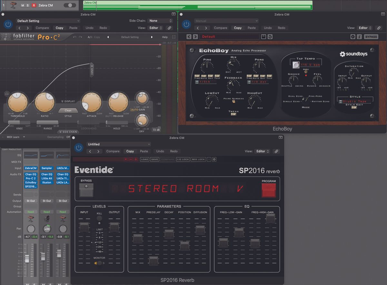Open the EchoBoy settings gear icon
This screenshot has width=387, height=285.
(x=353, y=36)
